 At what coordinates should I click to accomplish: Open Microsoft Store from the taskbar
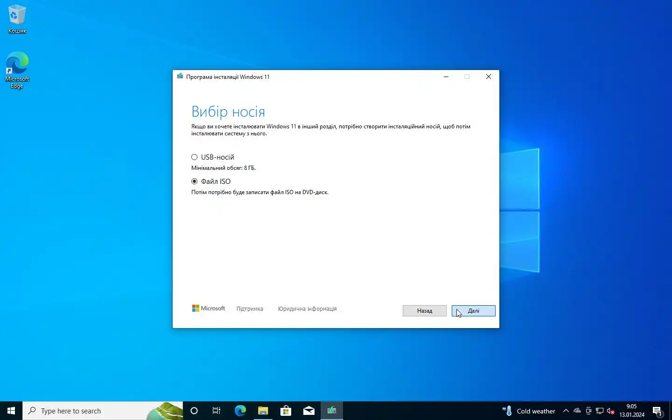[286, 411]
